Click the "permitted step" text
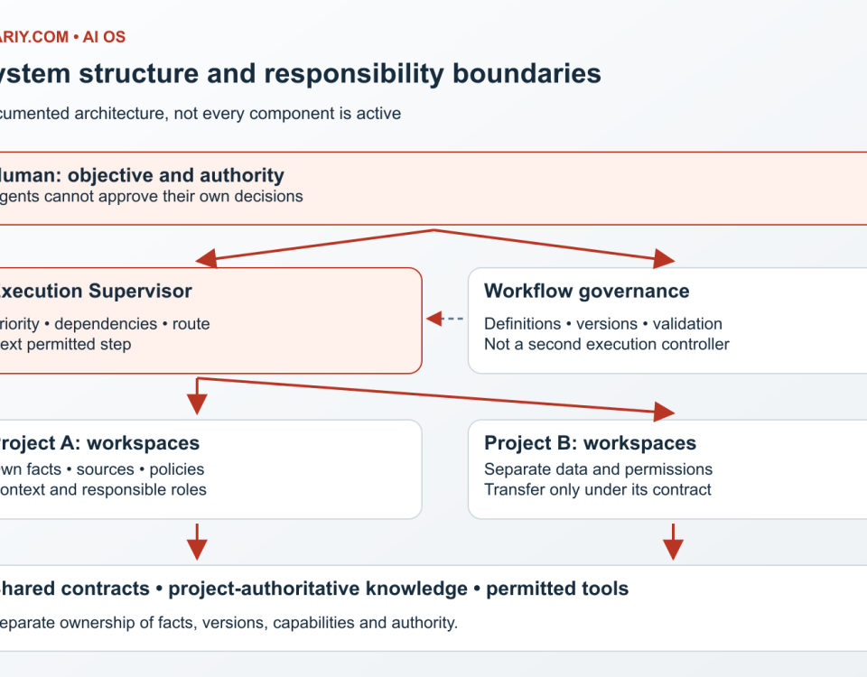Screen dimensions: 867x677 [79, 344]
